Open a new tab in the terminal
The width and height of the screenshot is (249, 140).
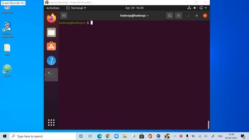(64, 16)
